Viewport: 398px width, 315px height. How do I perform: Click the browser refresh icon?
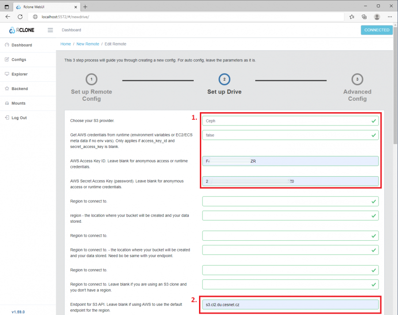pyautogui.click(x=20, y=17)
